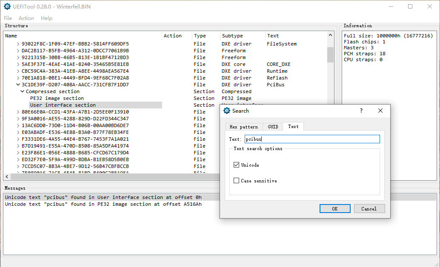Click the Full size line in Information
Screen dimensions: 440x267
coord(389,36)
